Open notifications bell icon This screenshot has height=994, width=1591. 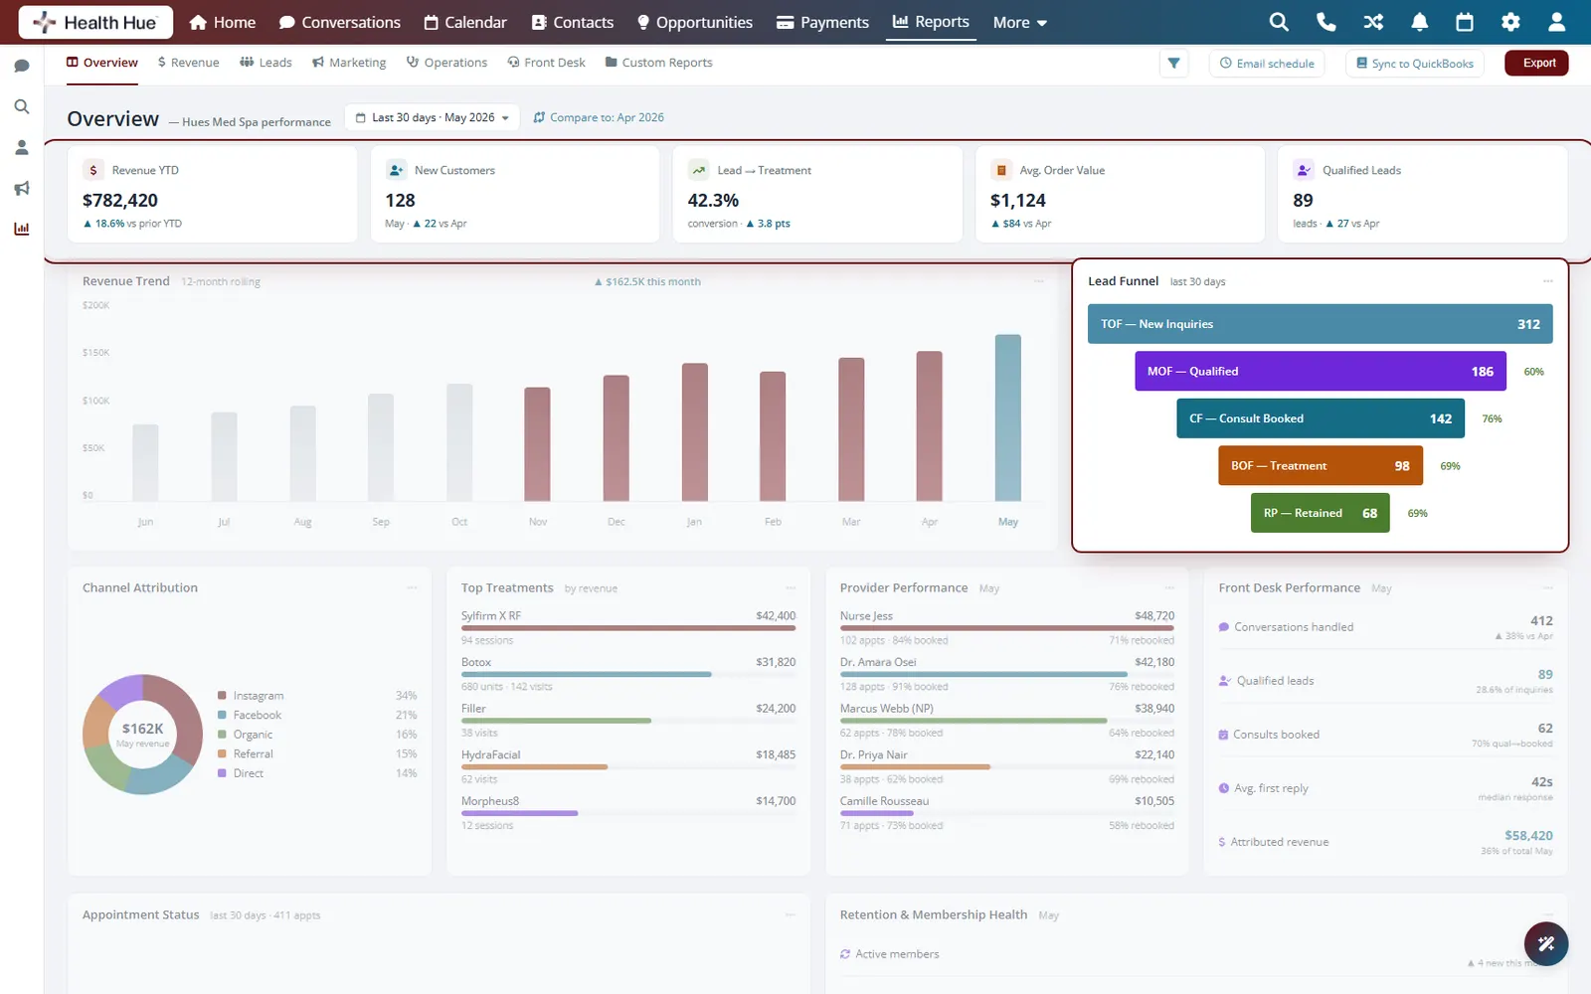(1419, 22)
